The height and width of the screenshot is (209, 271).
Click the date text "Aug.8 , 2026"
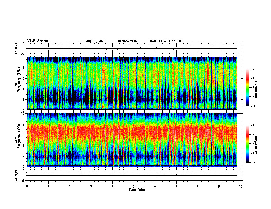pyautogui.click(x=95, y=41)
